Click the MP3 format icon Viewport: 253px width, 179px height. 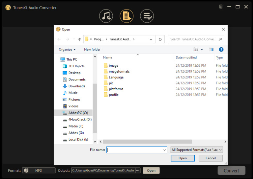pos(26,170)
